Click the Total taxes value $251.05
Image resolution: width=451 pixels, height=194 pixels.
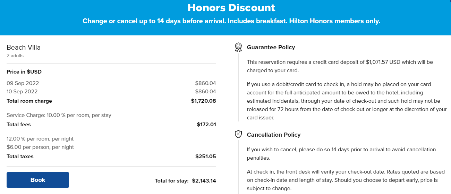206,157
